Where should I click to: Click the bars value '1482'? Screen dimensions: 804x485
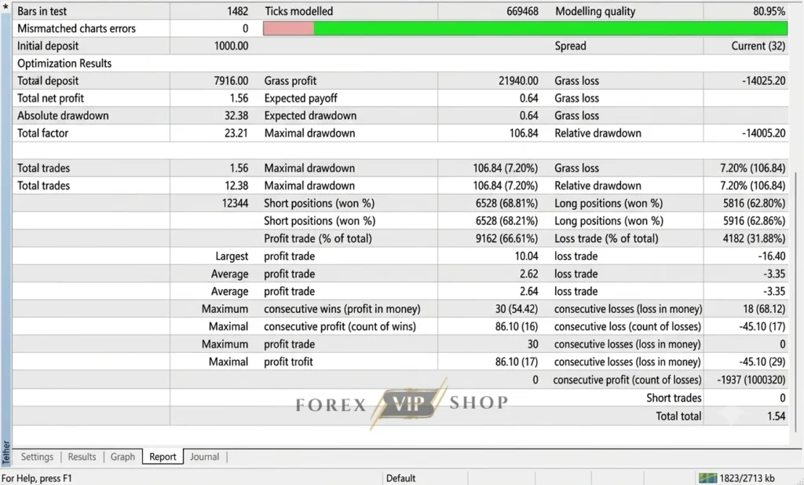pos(237,11)
